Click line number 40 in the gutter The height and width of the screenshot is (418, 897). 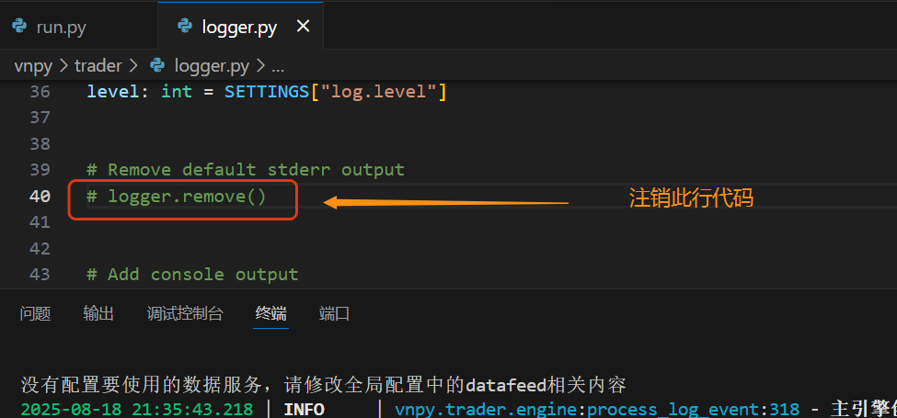click(x=40, y=196)
